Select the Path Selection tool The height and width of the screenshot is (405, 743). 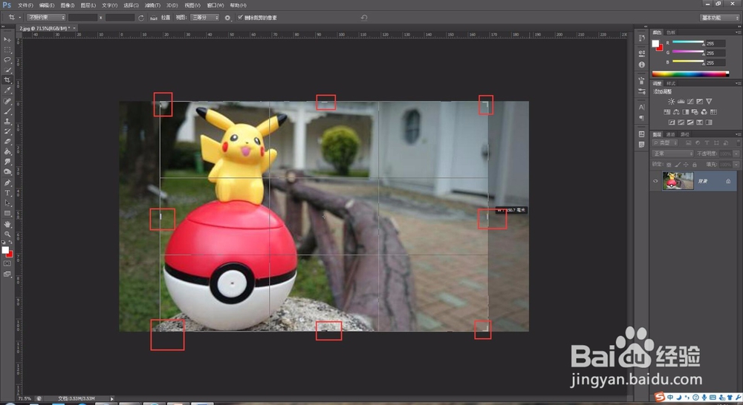tap(7, 203)
